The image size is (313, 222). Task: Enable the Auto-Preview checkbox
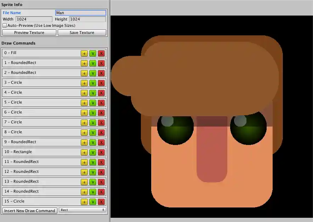[5, 26]
